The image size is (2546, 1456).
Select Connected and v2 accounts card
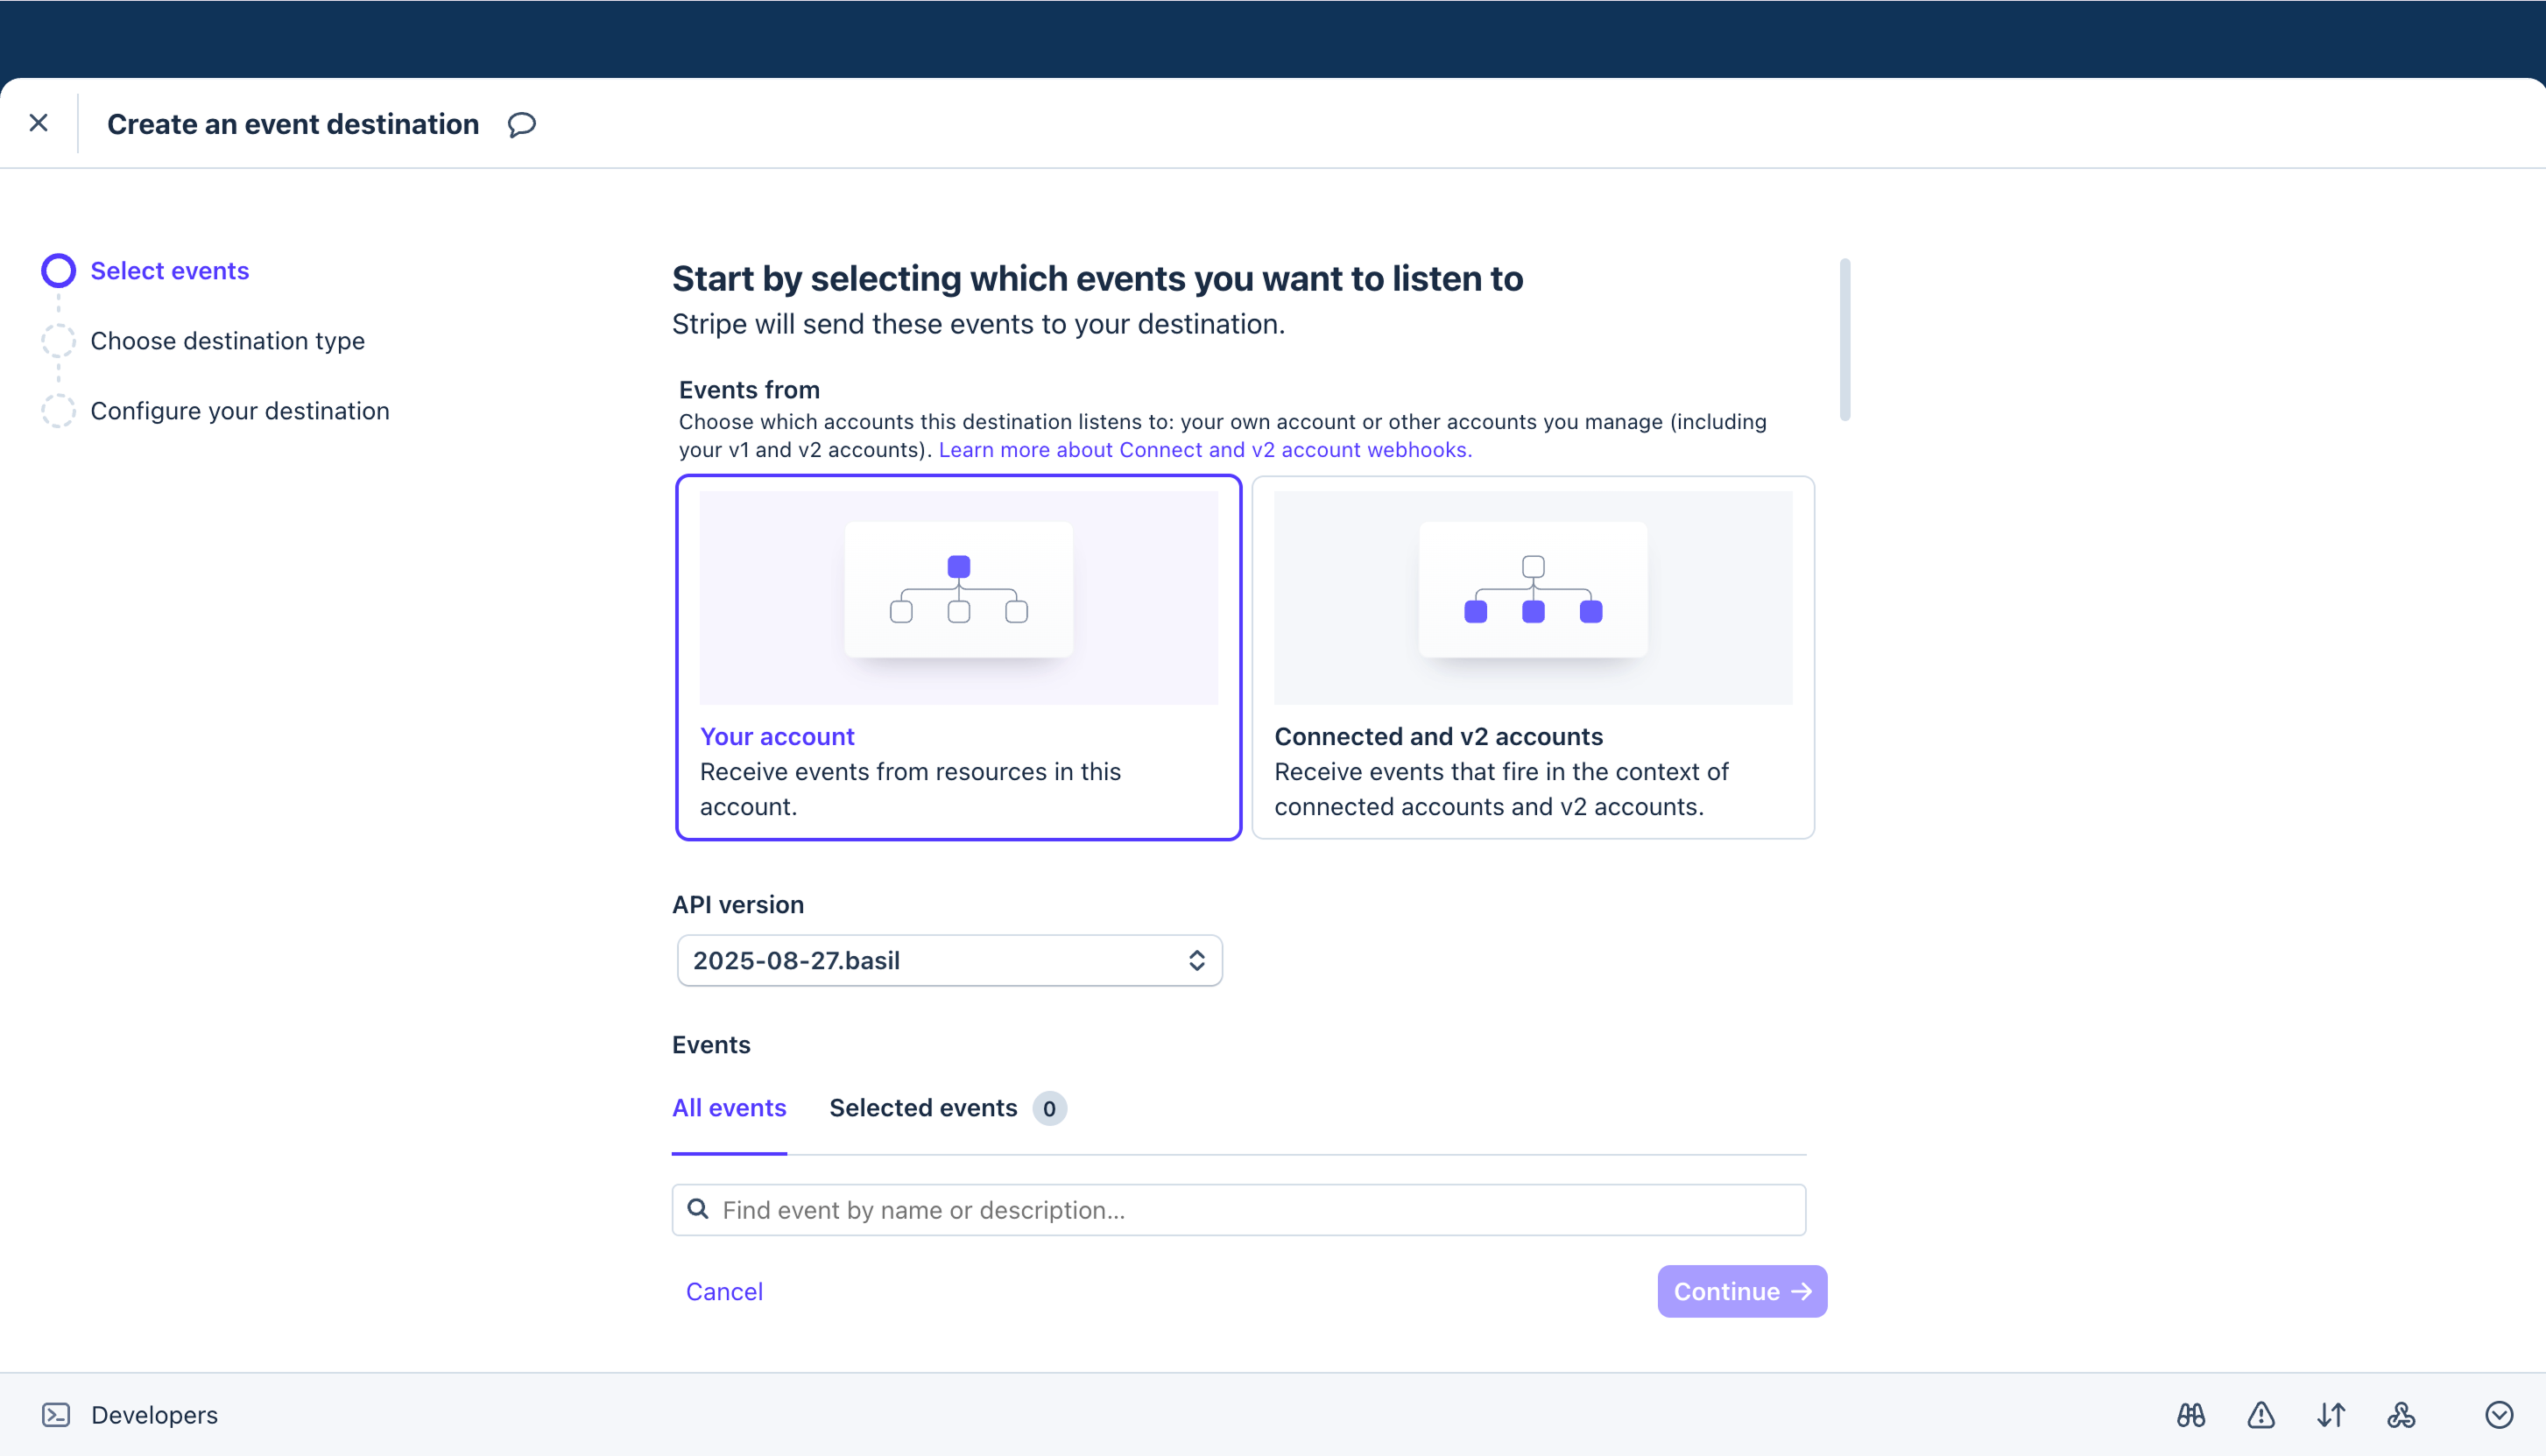click(x=1532, y=657)
